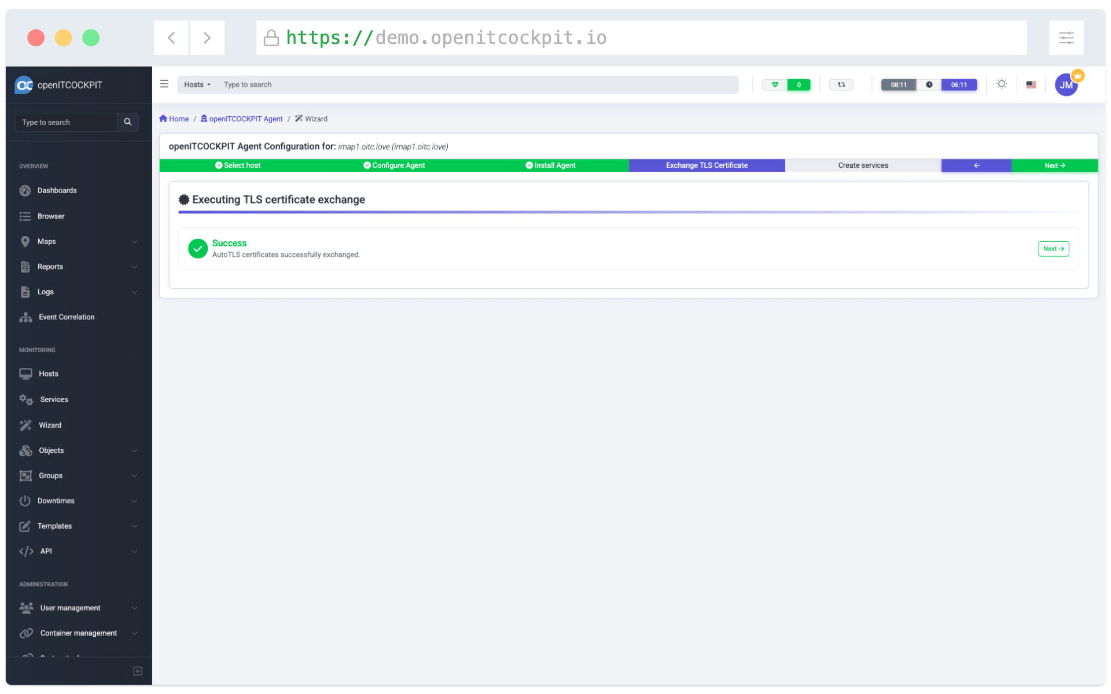Open Dashboards from the sidebar
Viewport: 1111px width, 694px height.
click(57, 191)
